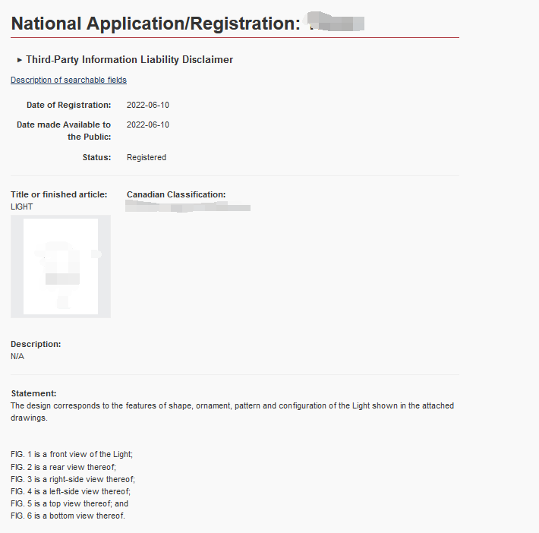Click the Date of Registration value
The height and width of the screenshot is (533, 539).
[148, 105]
